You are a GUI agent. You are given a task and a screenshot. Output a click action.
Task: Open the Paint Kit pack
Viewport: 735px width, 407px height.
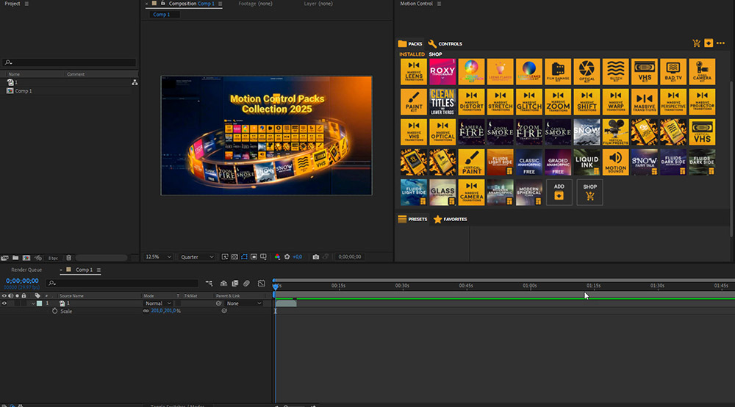[414, 101]
